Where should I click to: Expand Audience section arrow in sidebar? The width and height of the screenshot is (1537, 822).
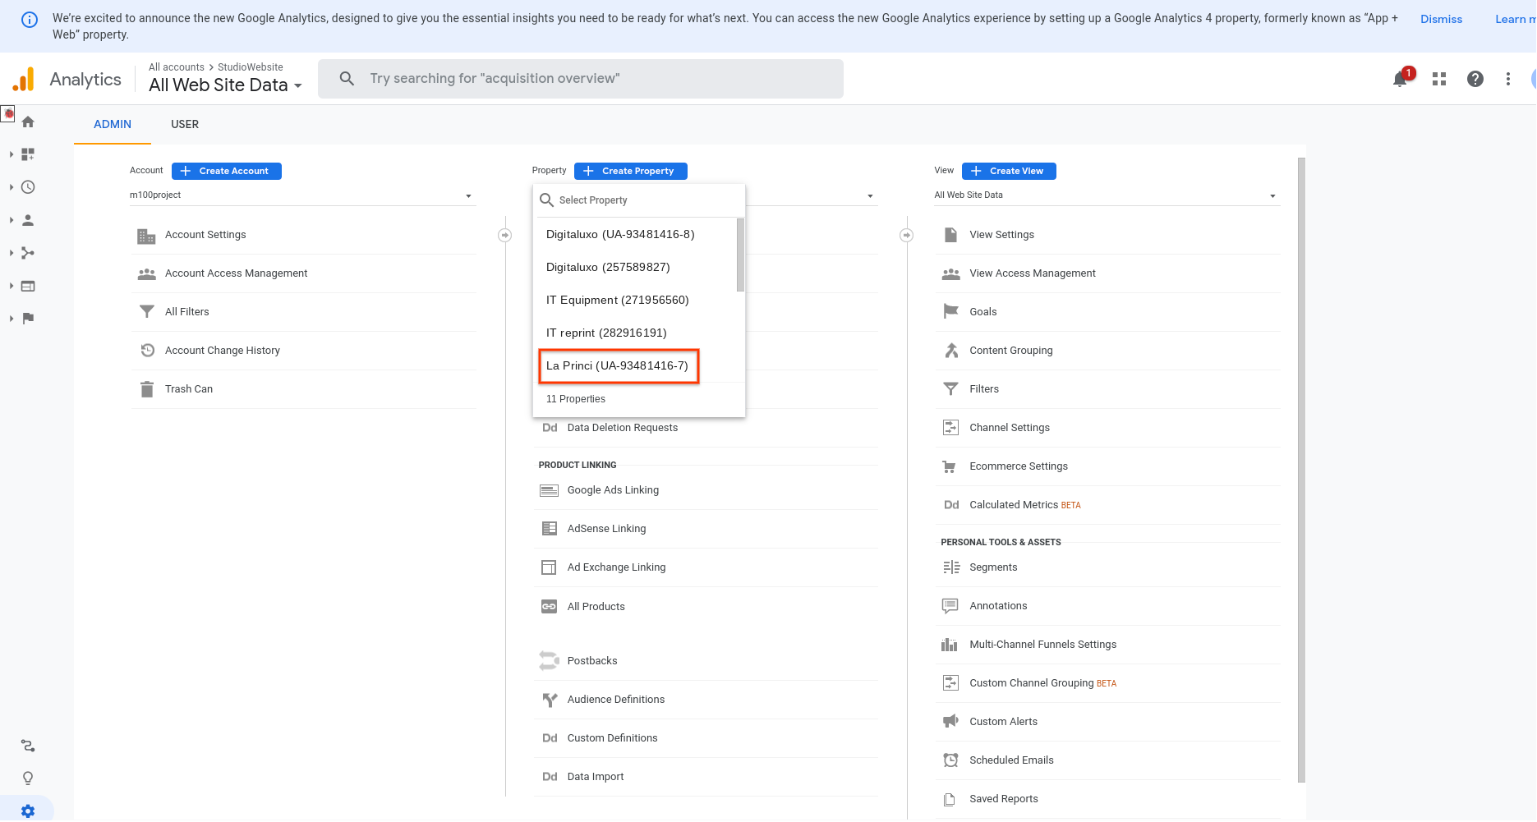click(12, 220)
